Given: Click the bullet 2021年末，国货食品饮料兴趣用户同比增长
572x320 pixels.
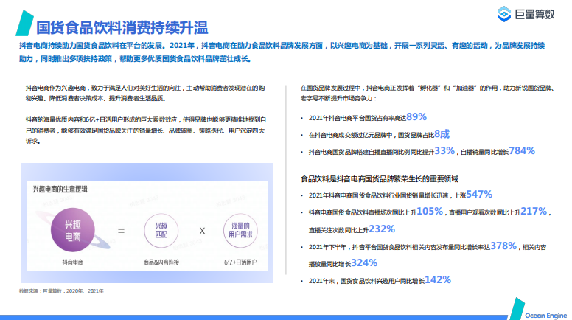Looking at the screenshot, I should [x=366, y=281].
